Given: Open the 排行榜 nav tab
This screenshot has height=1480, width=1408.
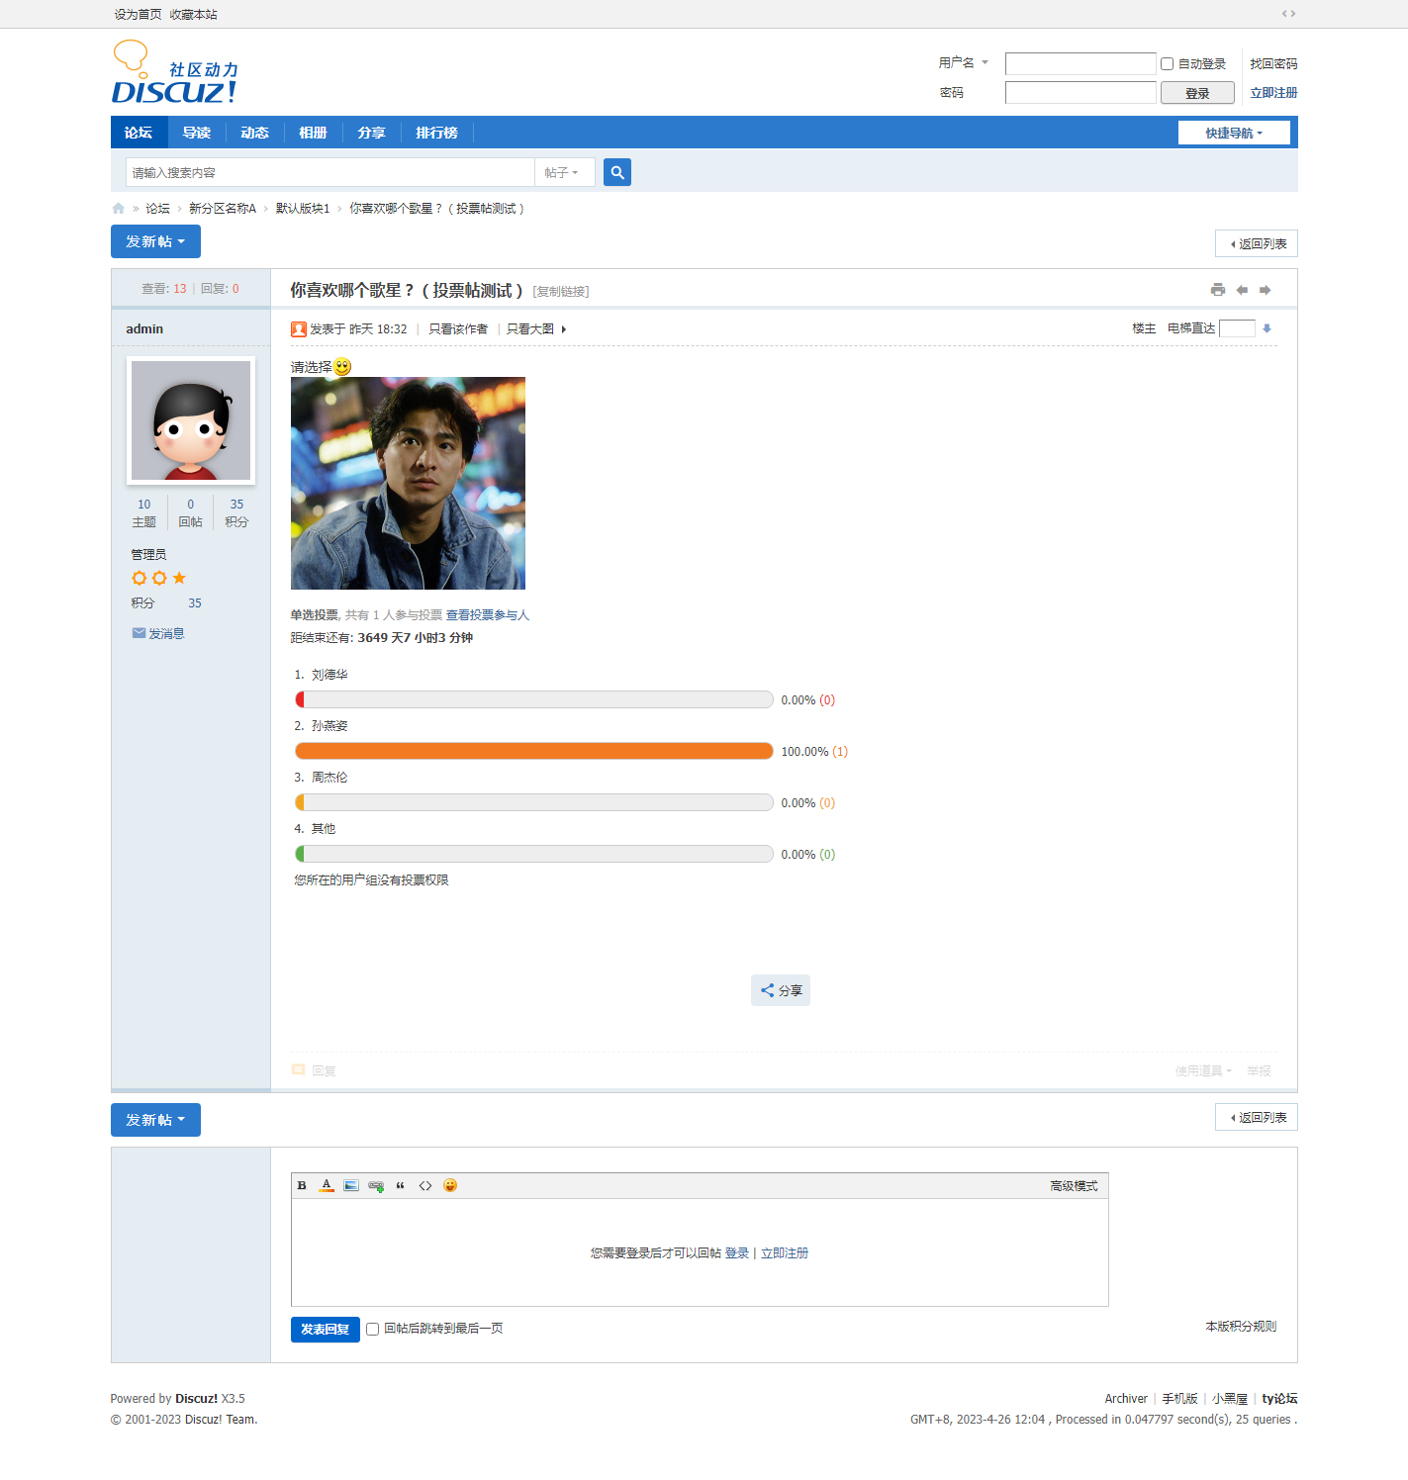Looking at the screenshot, I should pyautogui.click(x=436, y=133).
